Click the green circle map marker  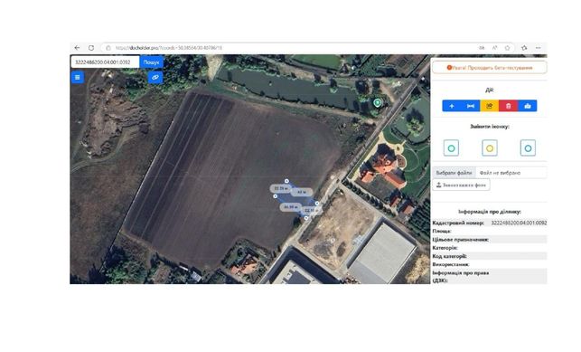pos(377,102)
